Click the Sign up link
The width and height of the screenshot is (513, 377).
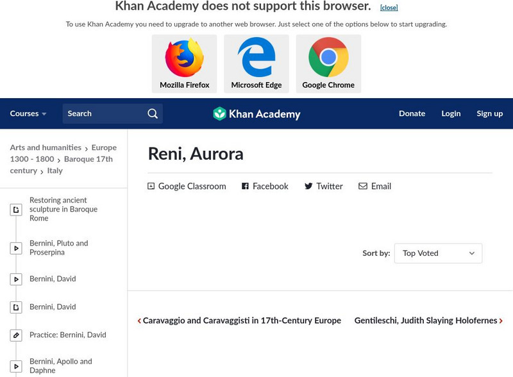click(x=489, y=113)
